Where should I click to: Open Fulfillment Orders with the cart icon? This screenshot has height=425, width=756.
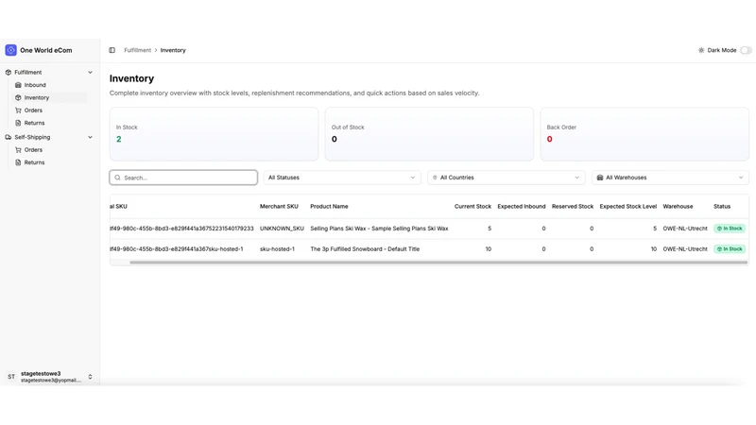[33, 110]
